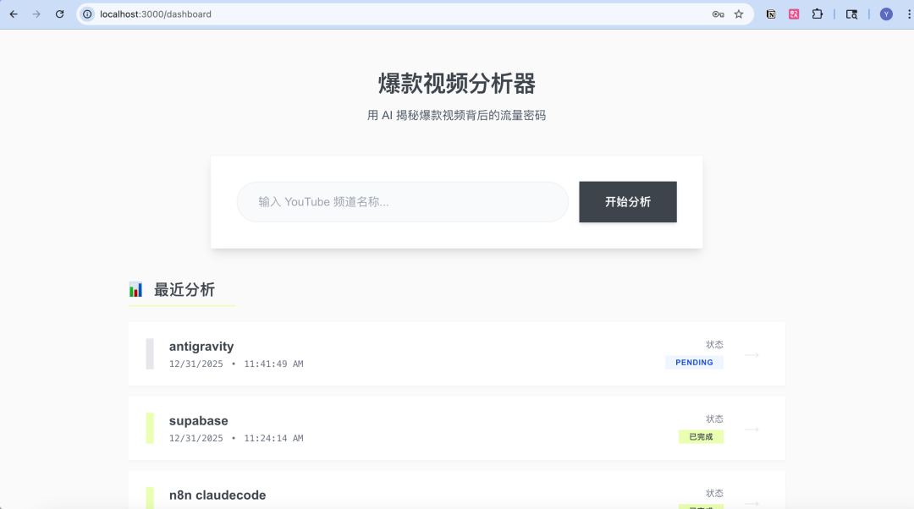View site information icon in address bar
The width and height of the screenshot is (914, 509).
pos(87,14)
